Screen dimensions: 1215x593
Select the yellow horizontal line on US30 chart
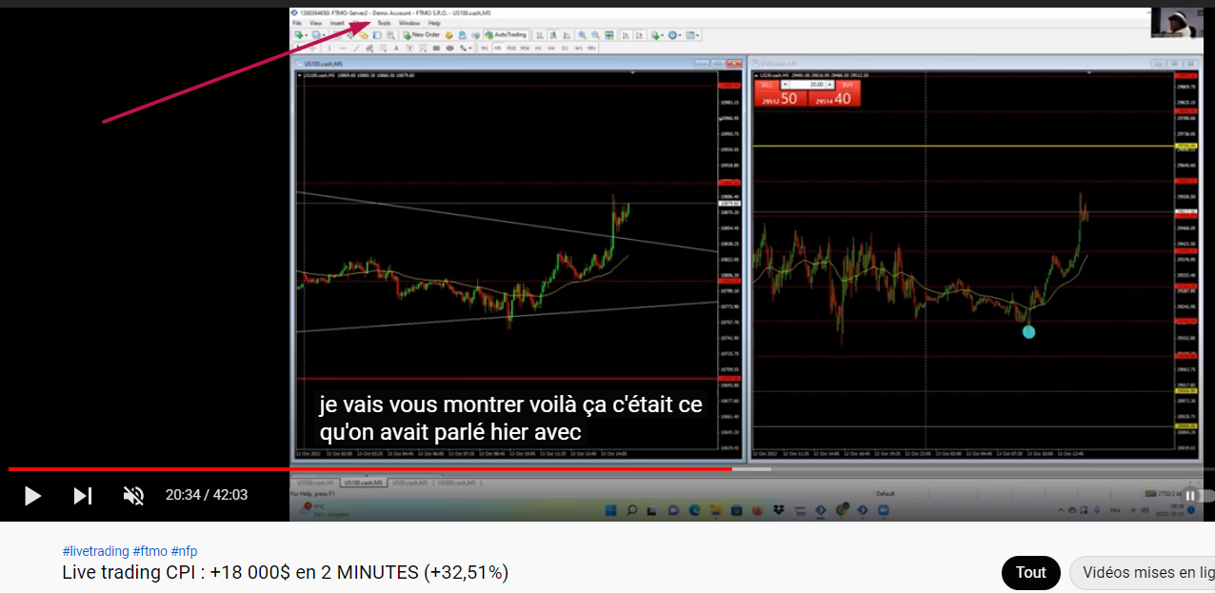pyautogui.click(x=964, y=146)
